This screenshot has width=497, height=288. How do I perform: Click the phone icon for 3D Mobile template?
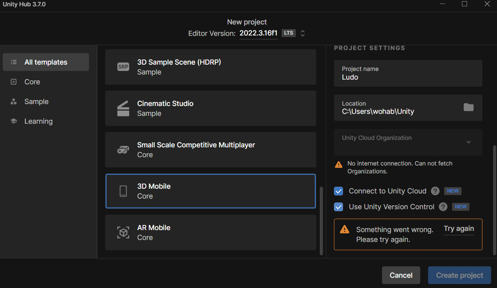[x=123, y=191]
